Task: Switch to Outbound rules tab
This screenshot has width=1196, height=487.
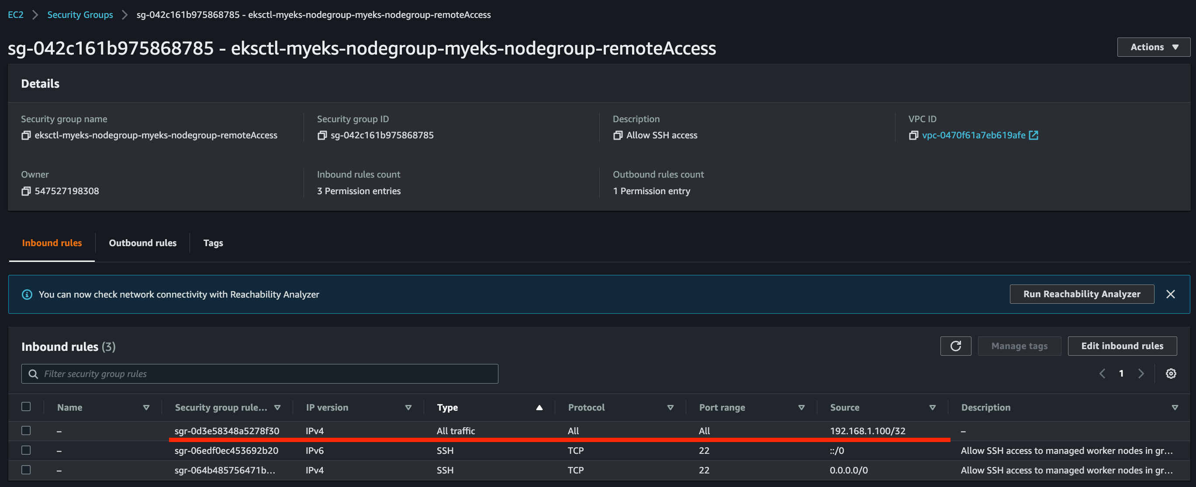Action: coord(142,243)
